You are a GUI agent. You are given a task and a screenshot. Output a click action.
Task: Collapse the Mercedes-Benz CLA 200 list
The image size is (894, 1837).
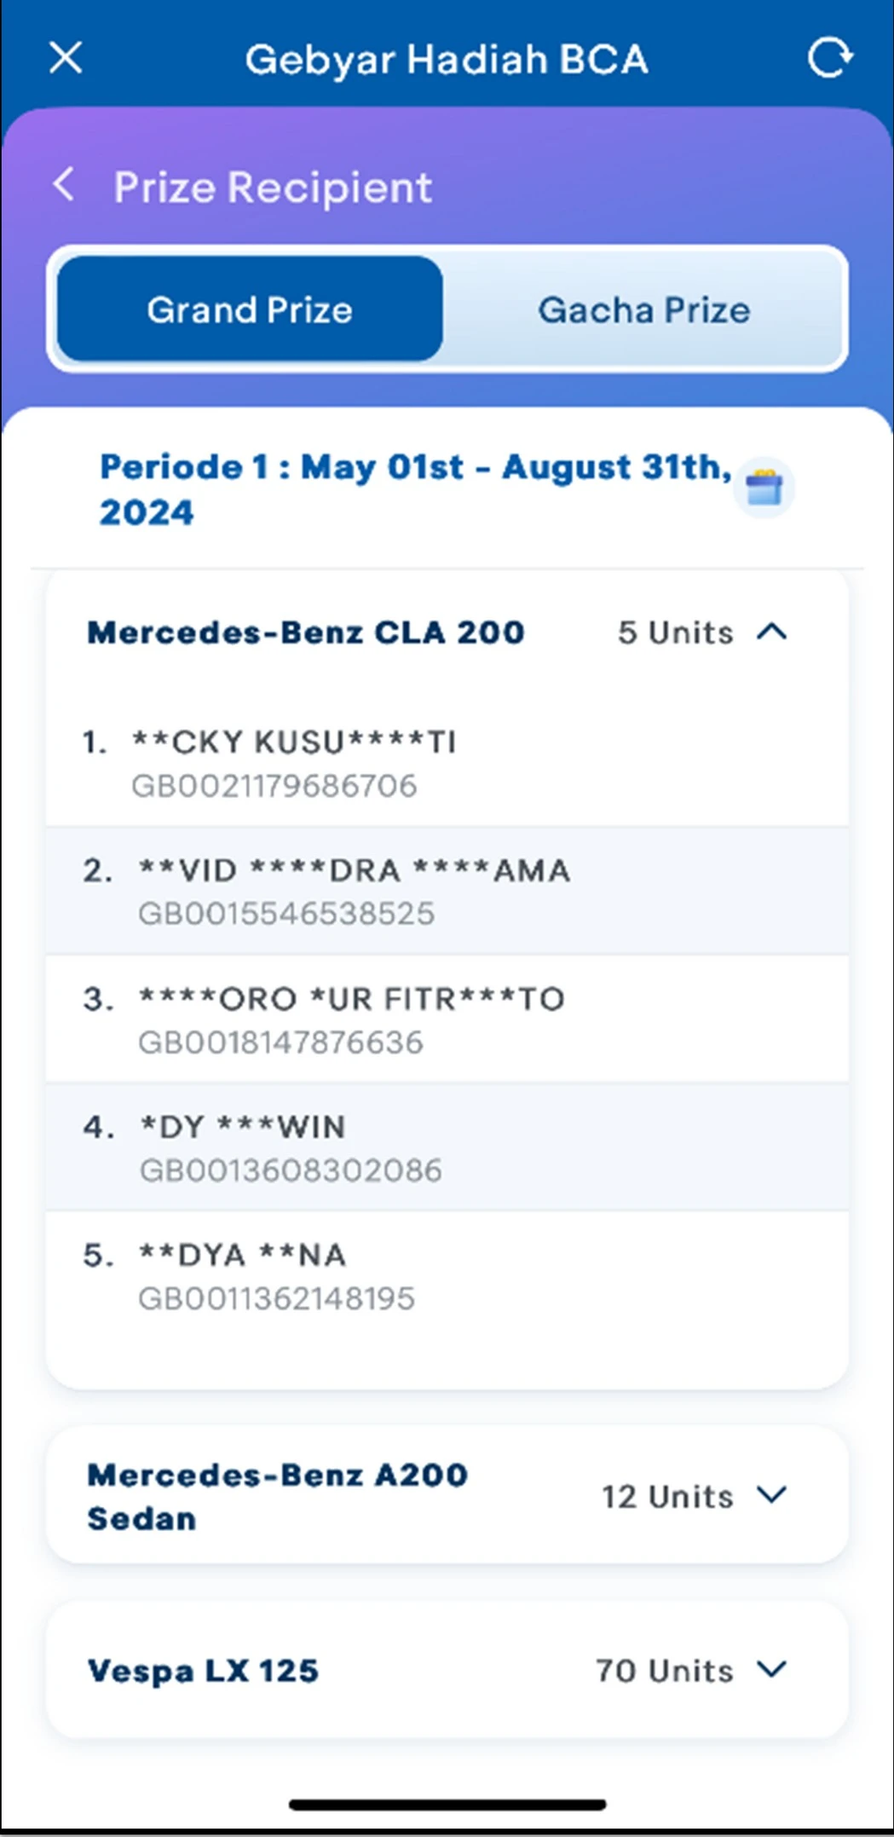pos(772,633)
